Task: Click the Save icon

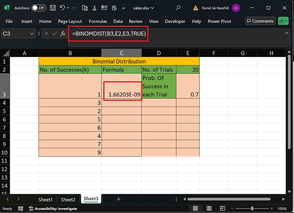Action: pyautogui.click(x=53, y=8)
